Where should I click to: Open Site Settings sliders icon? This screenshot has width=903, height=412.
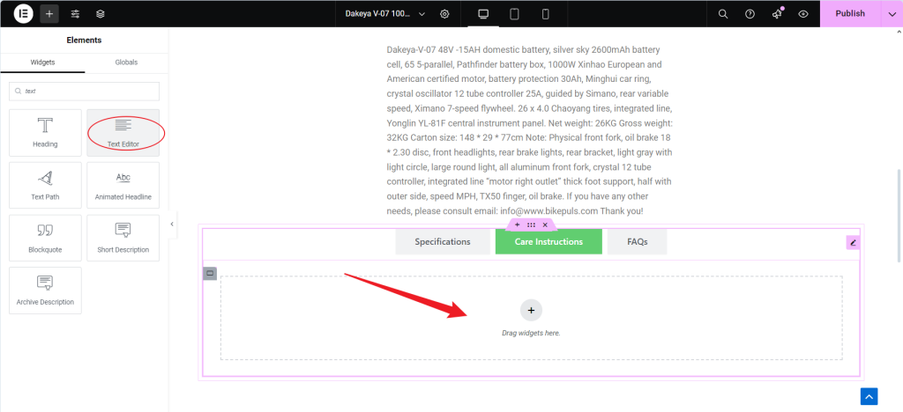(75, 14)
